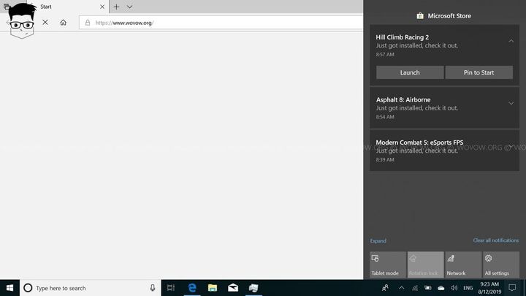Open Mail app from taskbar
Image resolution: width=526 pixels, height=296 pixels.
pos(233,288)
